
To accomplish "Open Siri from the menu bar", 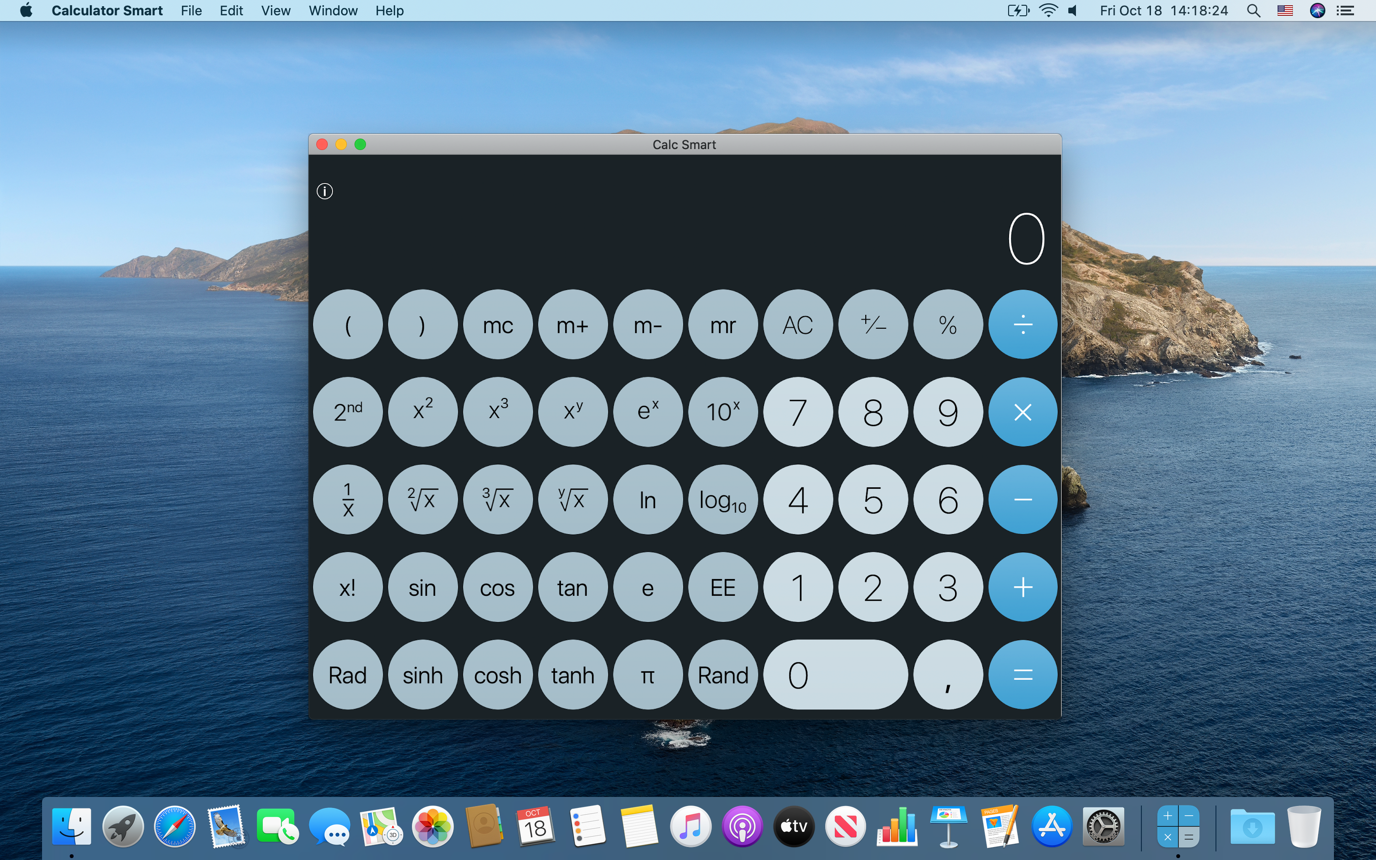I will 1317,11.
